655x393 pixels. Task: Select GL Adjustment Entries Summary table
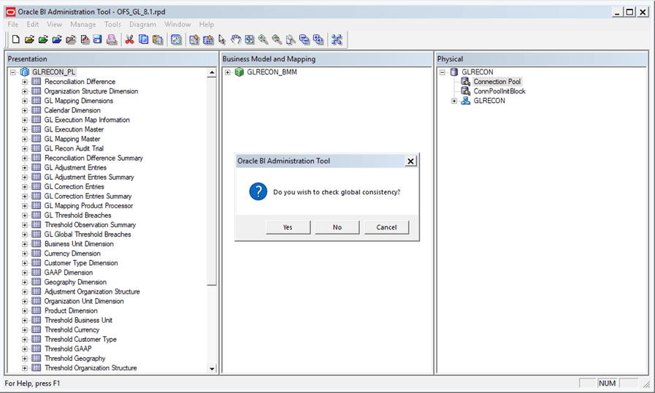click(x=89, y=177)
